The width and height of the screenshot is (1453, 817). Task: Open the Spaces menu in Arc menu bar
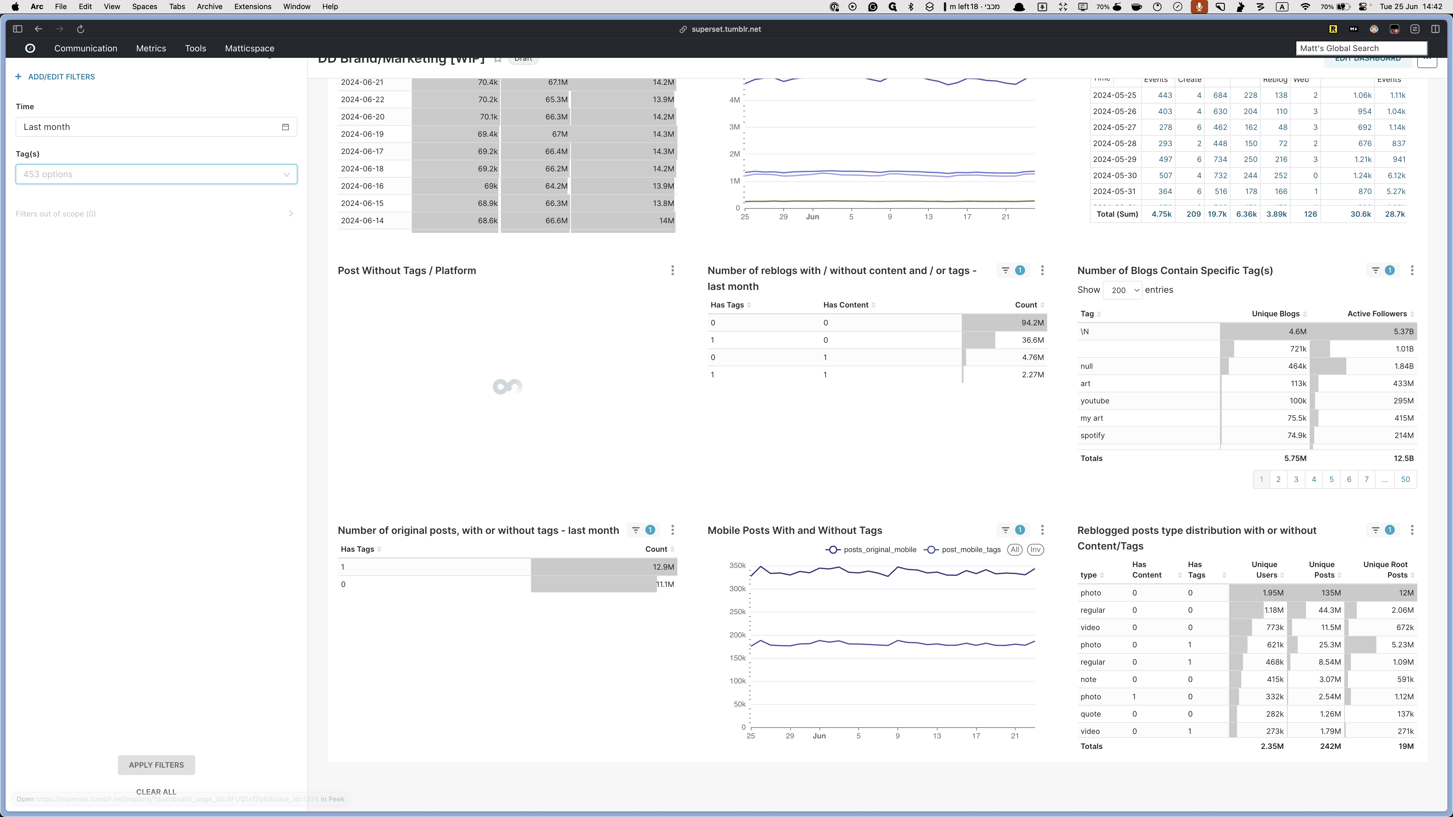click(x=144, y=7)
